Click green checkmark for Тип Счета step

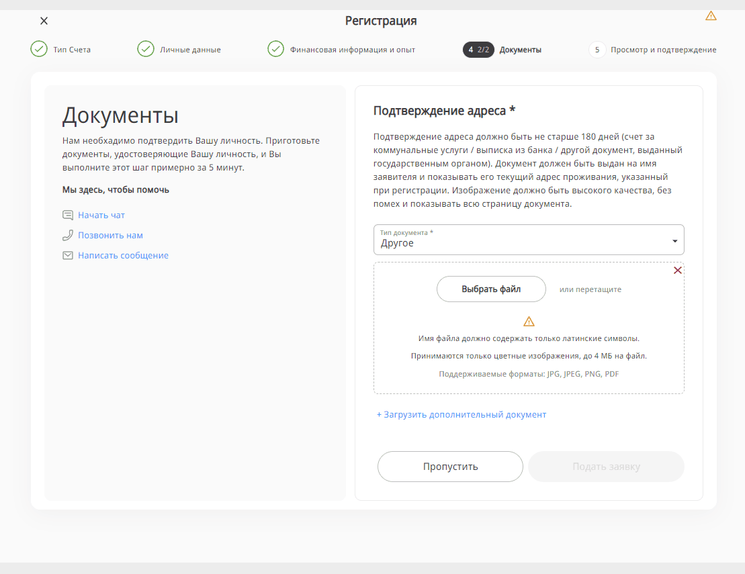click(39, 49)
